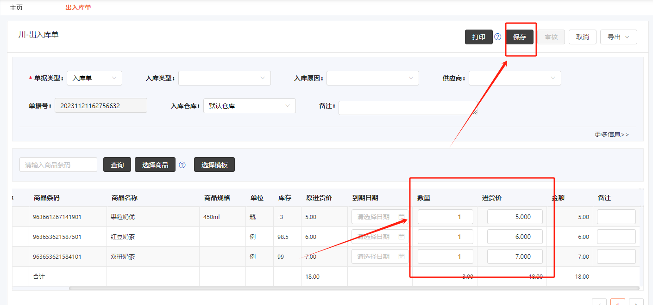Select warehouse from 入库仓库 dropdown
The height and width of the screenshot is (305, 653).
point(249,106)
